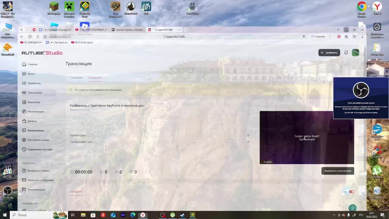Open channel profile avatar
The width and height of the screenshot is (389, 219).
(x=355, y=53)
